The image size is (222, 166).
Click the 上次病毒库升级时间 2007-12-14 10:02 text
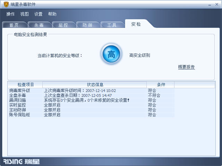coord(80,91)
